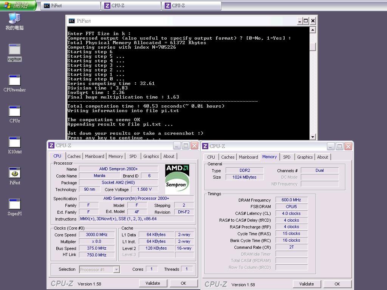Open SPD tab in right CPU-Z window
Screen dimensions: 387x290
click(x=286, y=157)
